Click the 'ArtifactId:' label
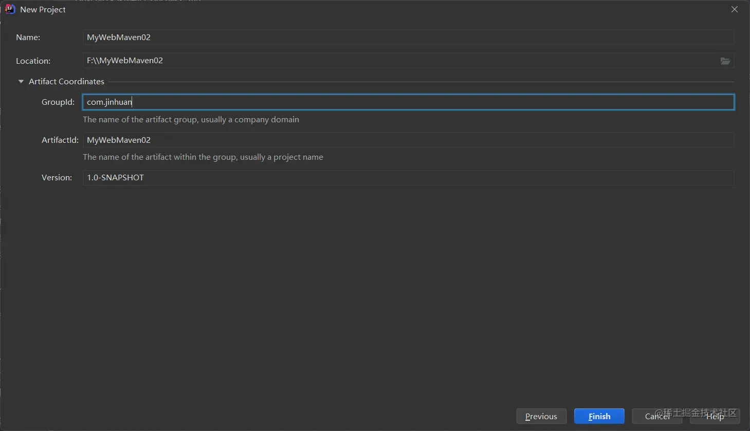The height and width of the screenshot is (431, 750). pos(60,140)
